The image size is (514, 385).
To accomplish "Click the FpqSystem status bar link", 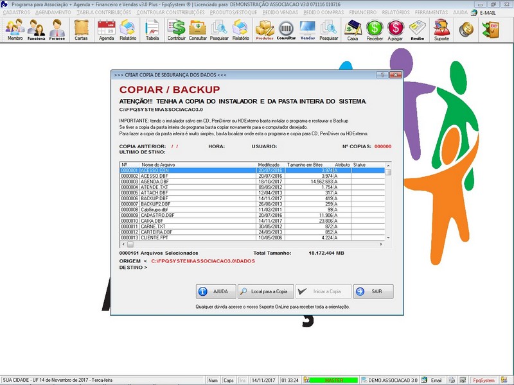I will click(484, 380).
